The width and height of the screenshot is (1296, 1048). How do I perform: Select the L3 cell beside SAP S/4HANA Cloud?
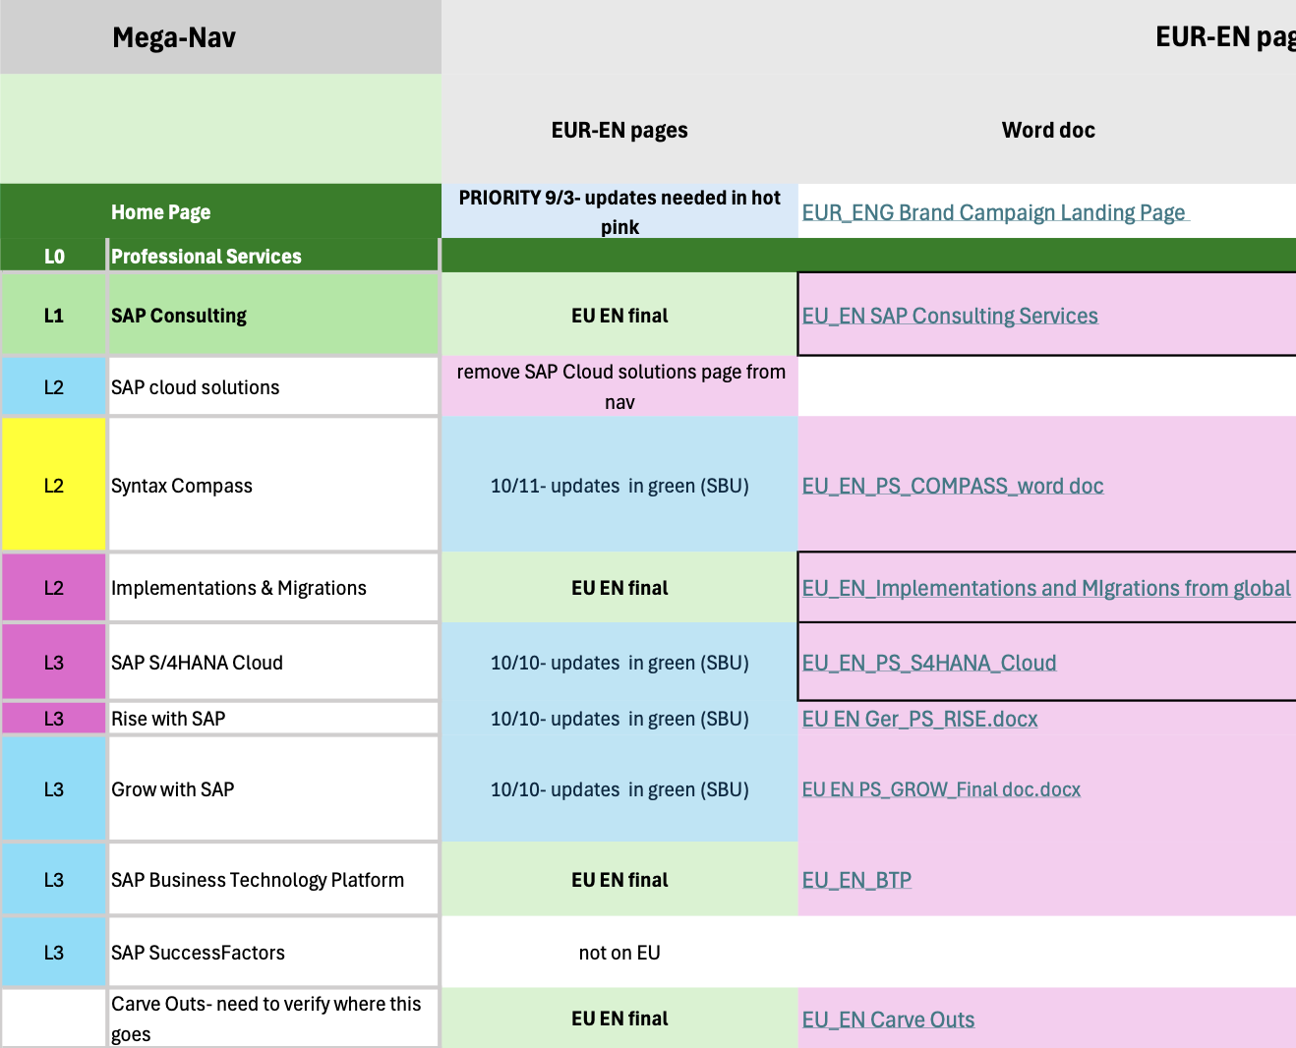pyautogui.click(x=54, y=663)
